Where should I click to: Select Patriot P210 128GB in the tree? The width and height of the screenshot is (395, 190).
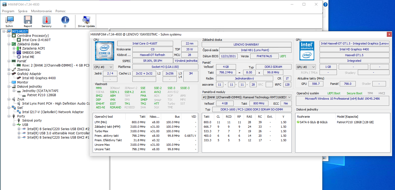(x=41, y=95)
